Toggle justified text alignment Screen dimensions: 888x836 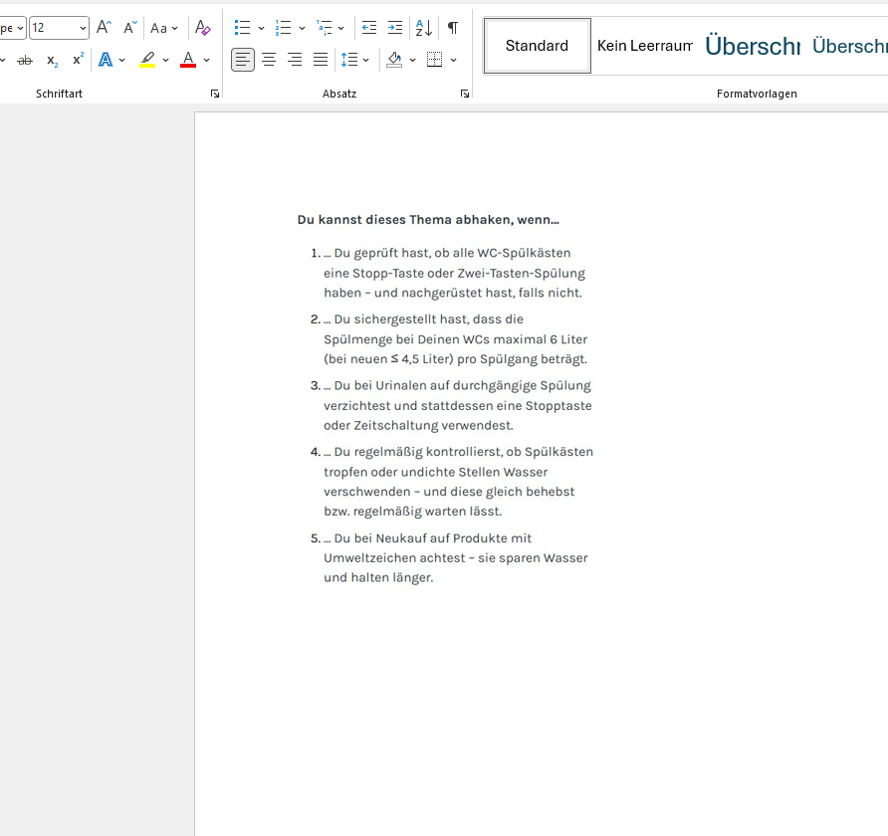point(321,60)
